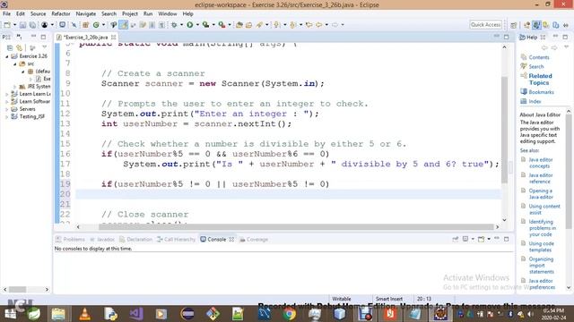Open the Navigate menu
Viewport: 574px width, 322px height.
tap(86, 14)
